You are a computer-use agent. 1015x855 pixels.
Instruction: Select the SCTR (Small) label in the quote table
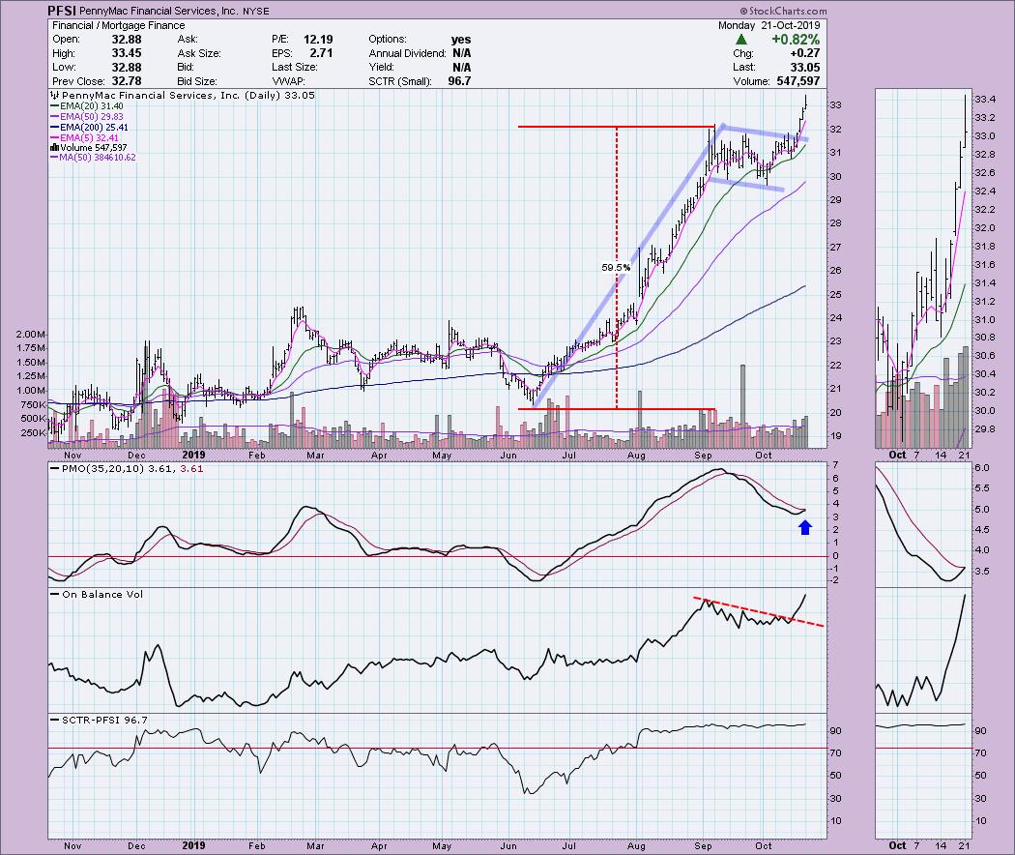401,81
